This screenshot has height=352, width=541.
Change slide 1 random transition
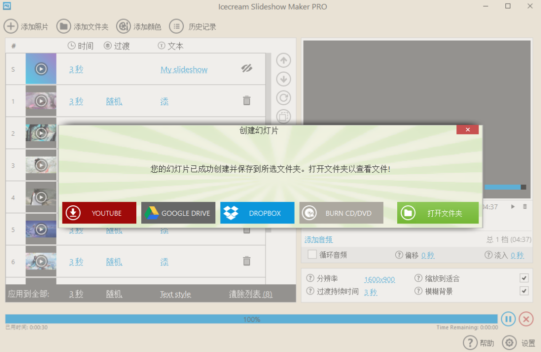tap(114, 101)
